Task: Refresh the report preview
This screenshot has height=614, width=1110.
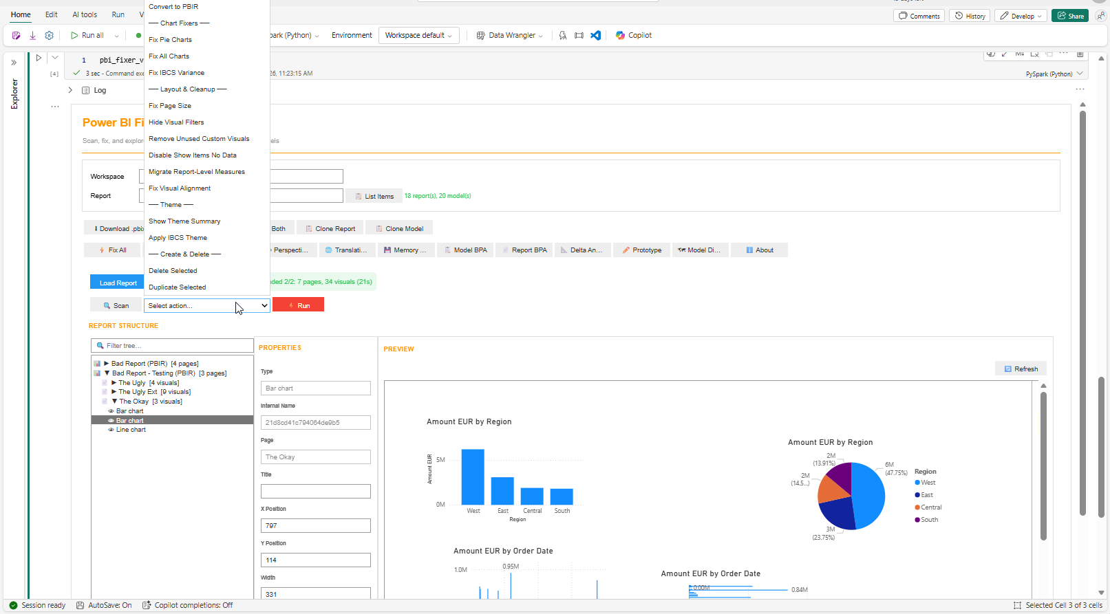Action: pyautogui.click(x=1021, y=369)
